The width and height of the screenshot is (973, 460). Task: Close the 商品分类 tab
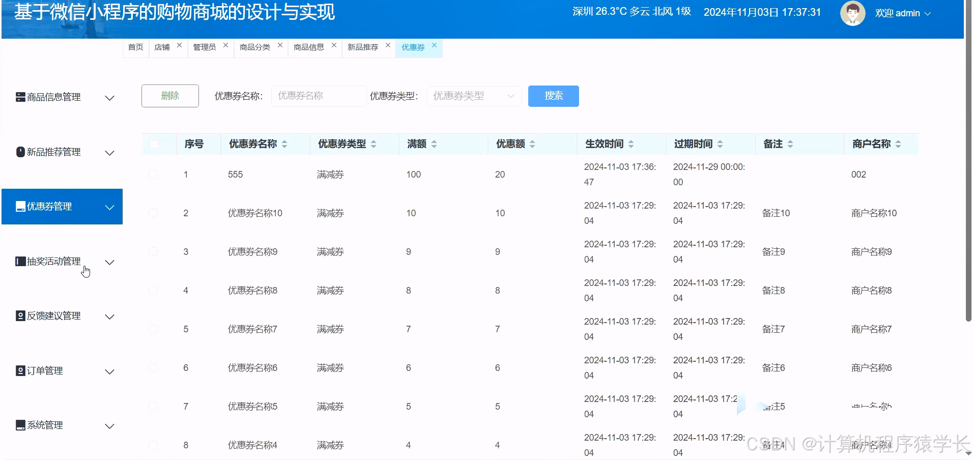tap(280, 45)
